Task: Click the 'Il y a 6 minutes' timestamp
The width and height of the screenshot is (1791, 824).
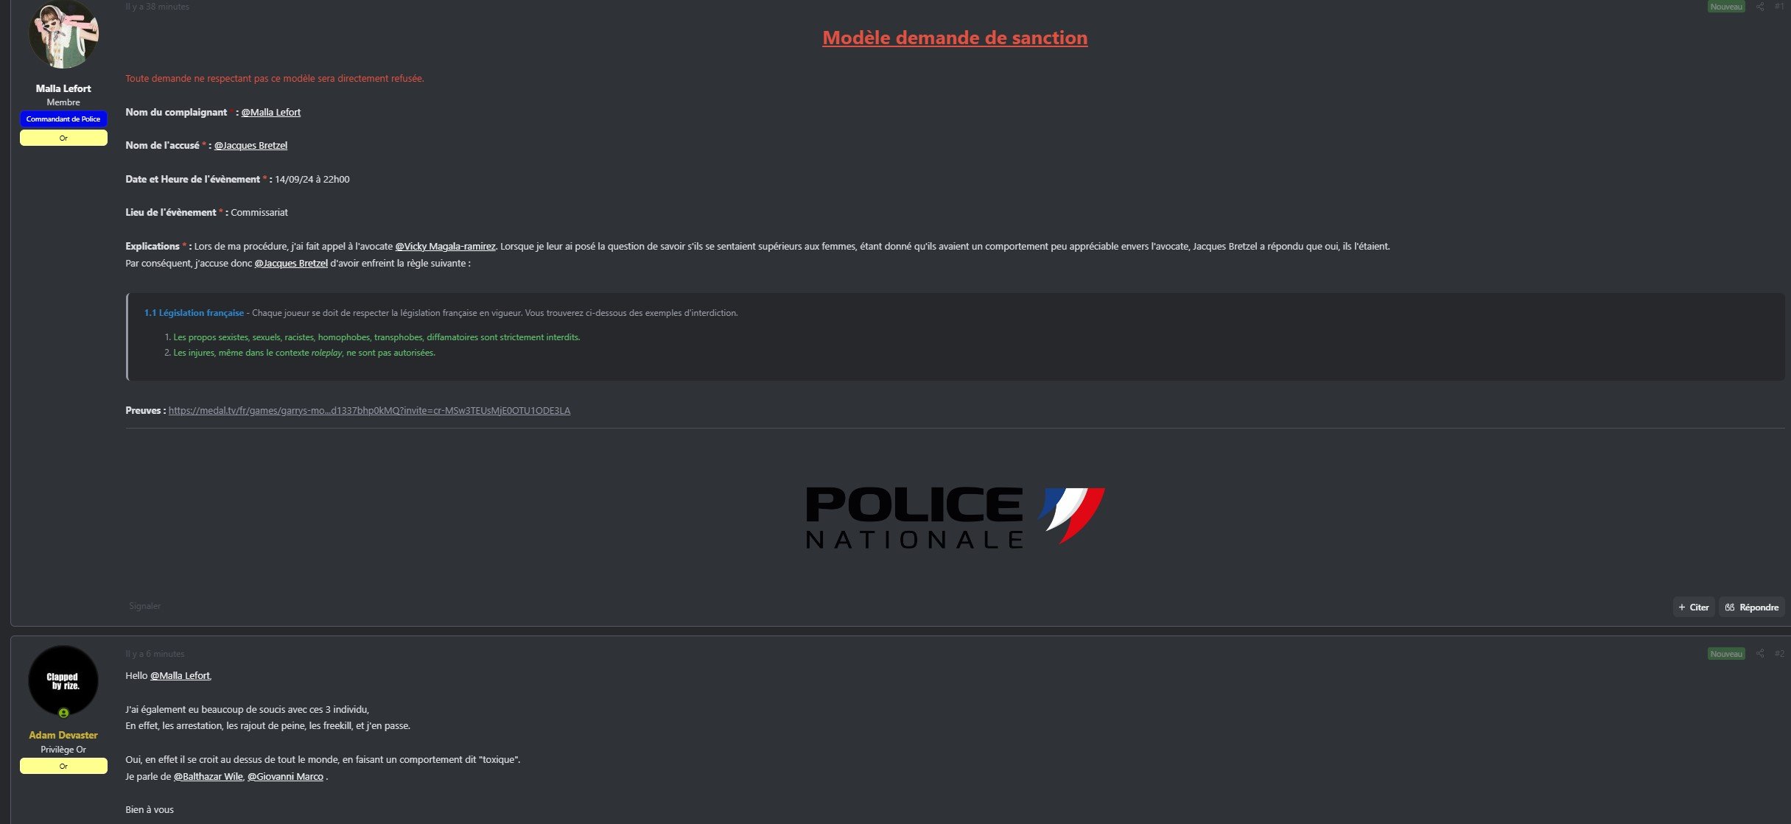Action: (x=155, y=653)
